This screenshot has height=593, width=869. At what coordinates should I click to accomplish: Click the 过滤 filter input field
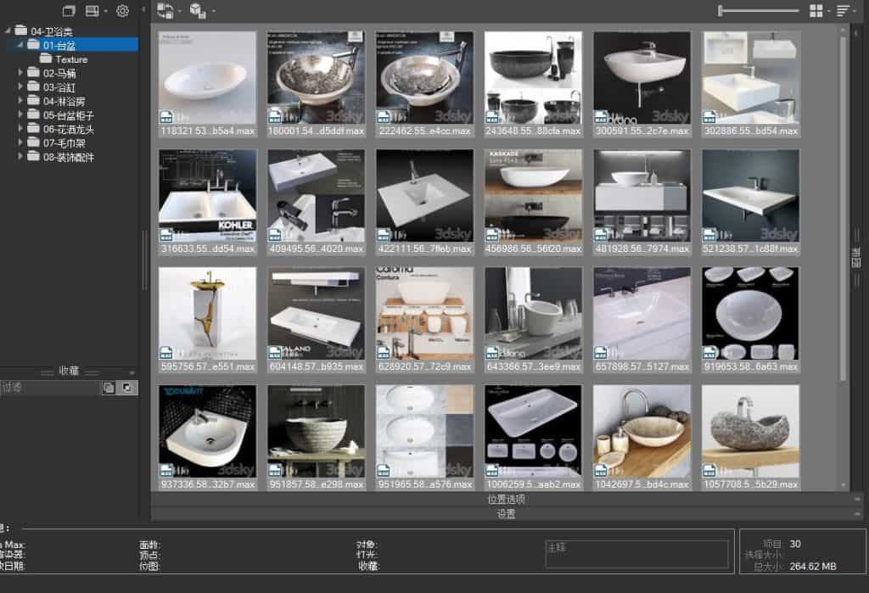[49, 387]
